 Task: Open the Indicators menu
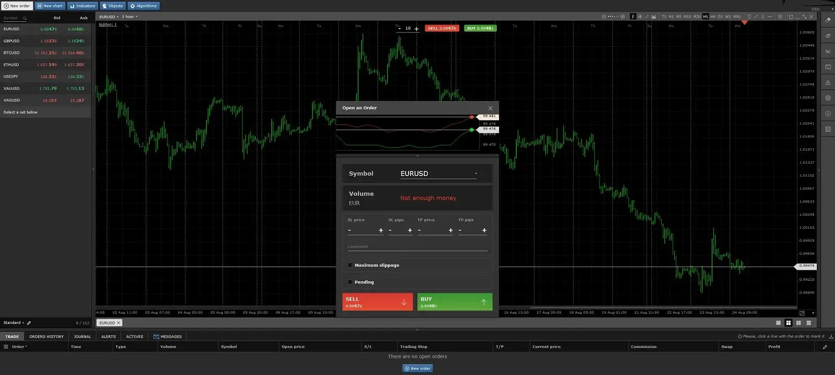click(x=82, y=6)
